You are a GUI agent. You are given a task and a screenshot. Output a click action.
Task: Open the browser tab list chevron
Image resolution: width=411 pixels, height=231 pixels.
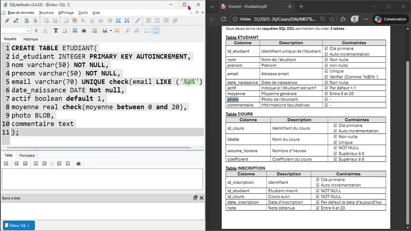tap(212, 6)
